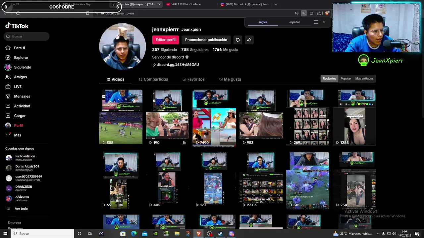Open the translation options menu icon
The image size is (424, 238).
[x=316, y=22]
